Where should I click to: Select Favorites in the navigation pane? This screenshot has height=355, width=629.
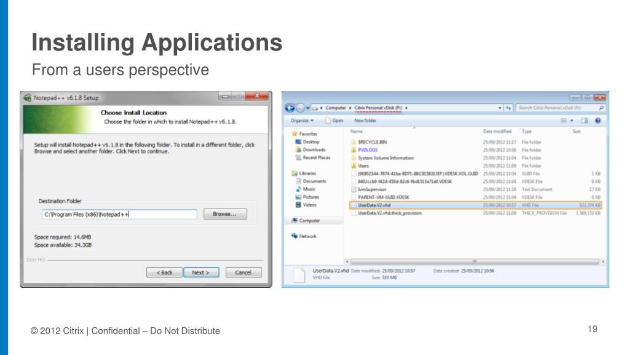coord(304,134)
